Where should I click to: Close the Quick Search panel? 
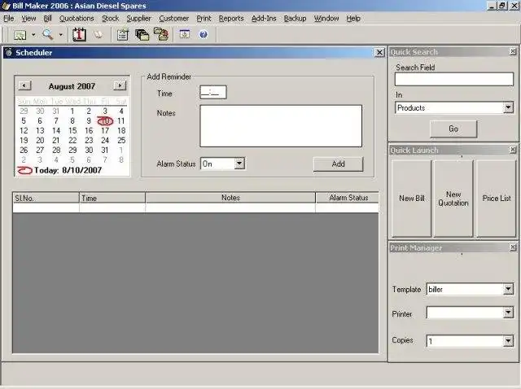[x=513, y=52]
